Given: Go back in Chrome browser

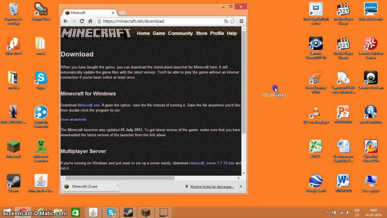Looking at the screenshot, I should coord(66,21).
